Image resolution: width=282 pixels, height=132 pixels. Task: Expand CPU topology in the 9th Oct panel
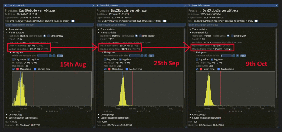point(190,114)
